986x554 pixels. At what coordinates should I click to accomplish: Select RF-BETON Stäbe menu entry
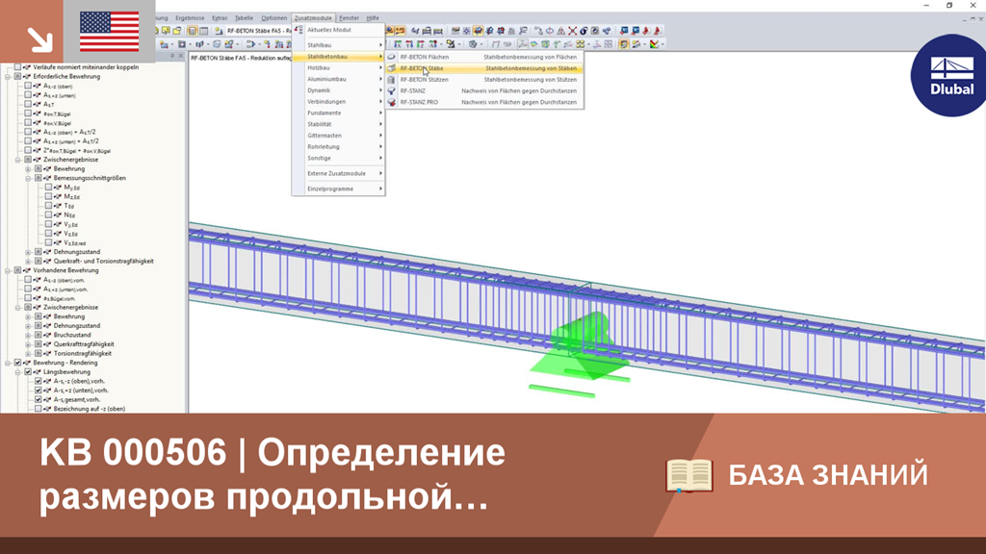[x=485, y=68]
